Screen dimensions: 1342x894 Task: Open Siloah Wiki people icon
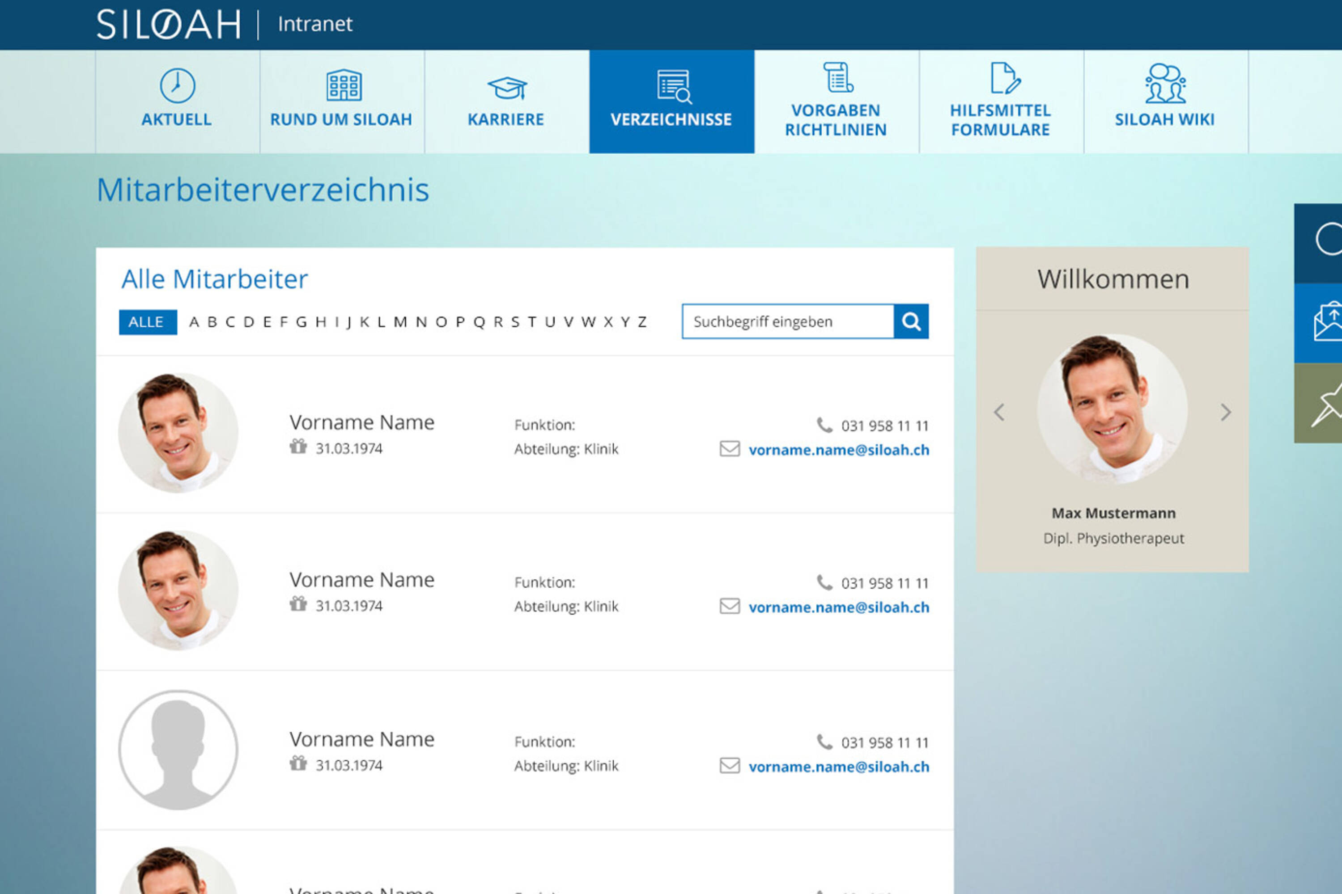coord(1165,84)
